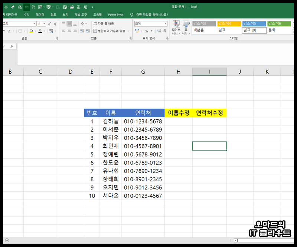Apply percent style

[x=146, y=31]
